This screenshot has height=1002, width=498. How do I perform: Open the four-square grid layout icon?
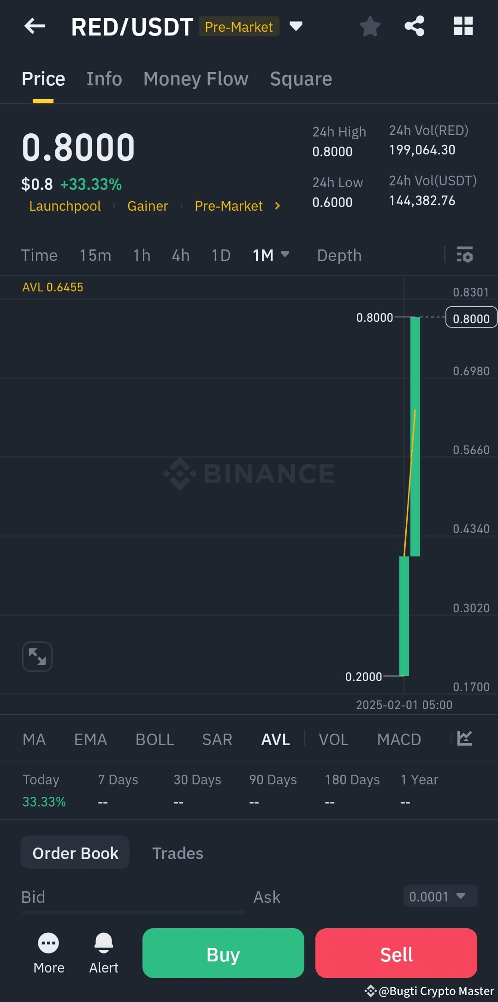463,26
